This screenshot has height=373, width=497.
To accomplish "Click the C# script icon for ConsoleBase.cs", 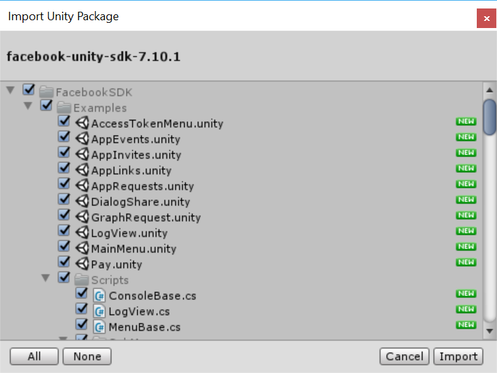I will (100, 295).
